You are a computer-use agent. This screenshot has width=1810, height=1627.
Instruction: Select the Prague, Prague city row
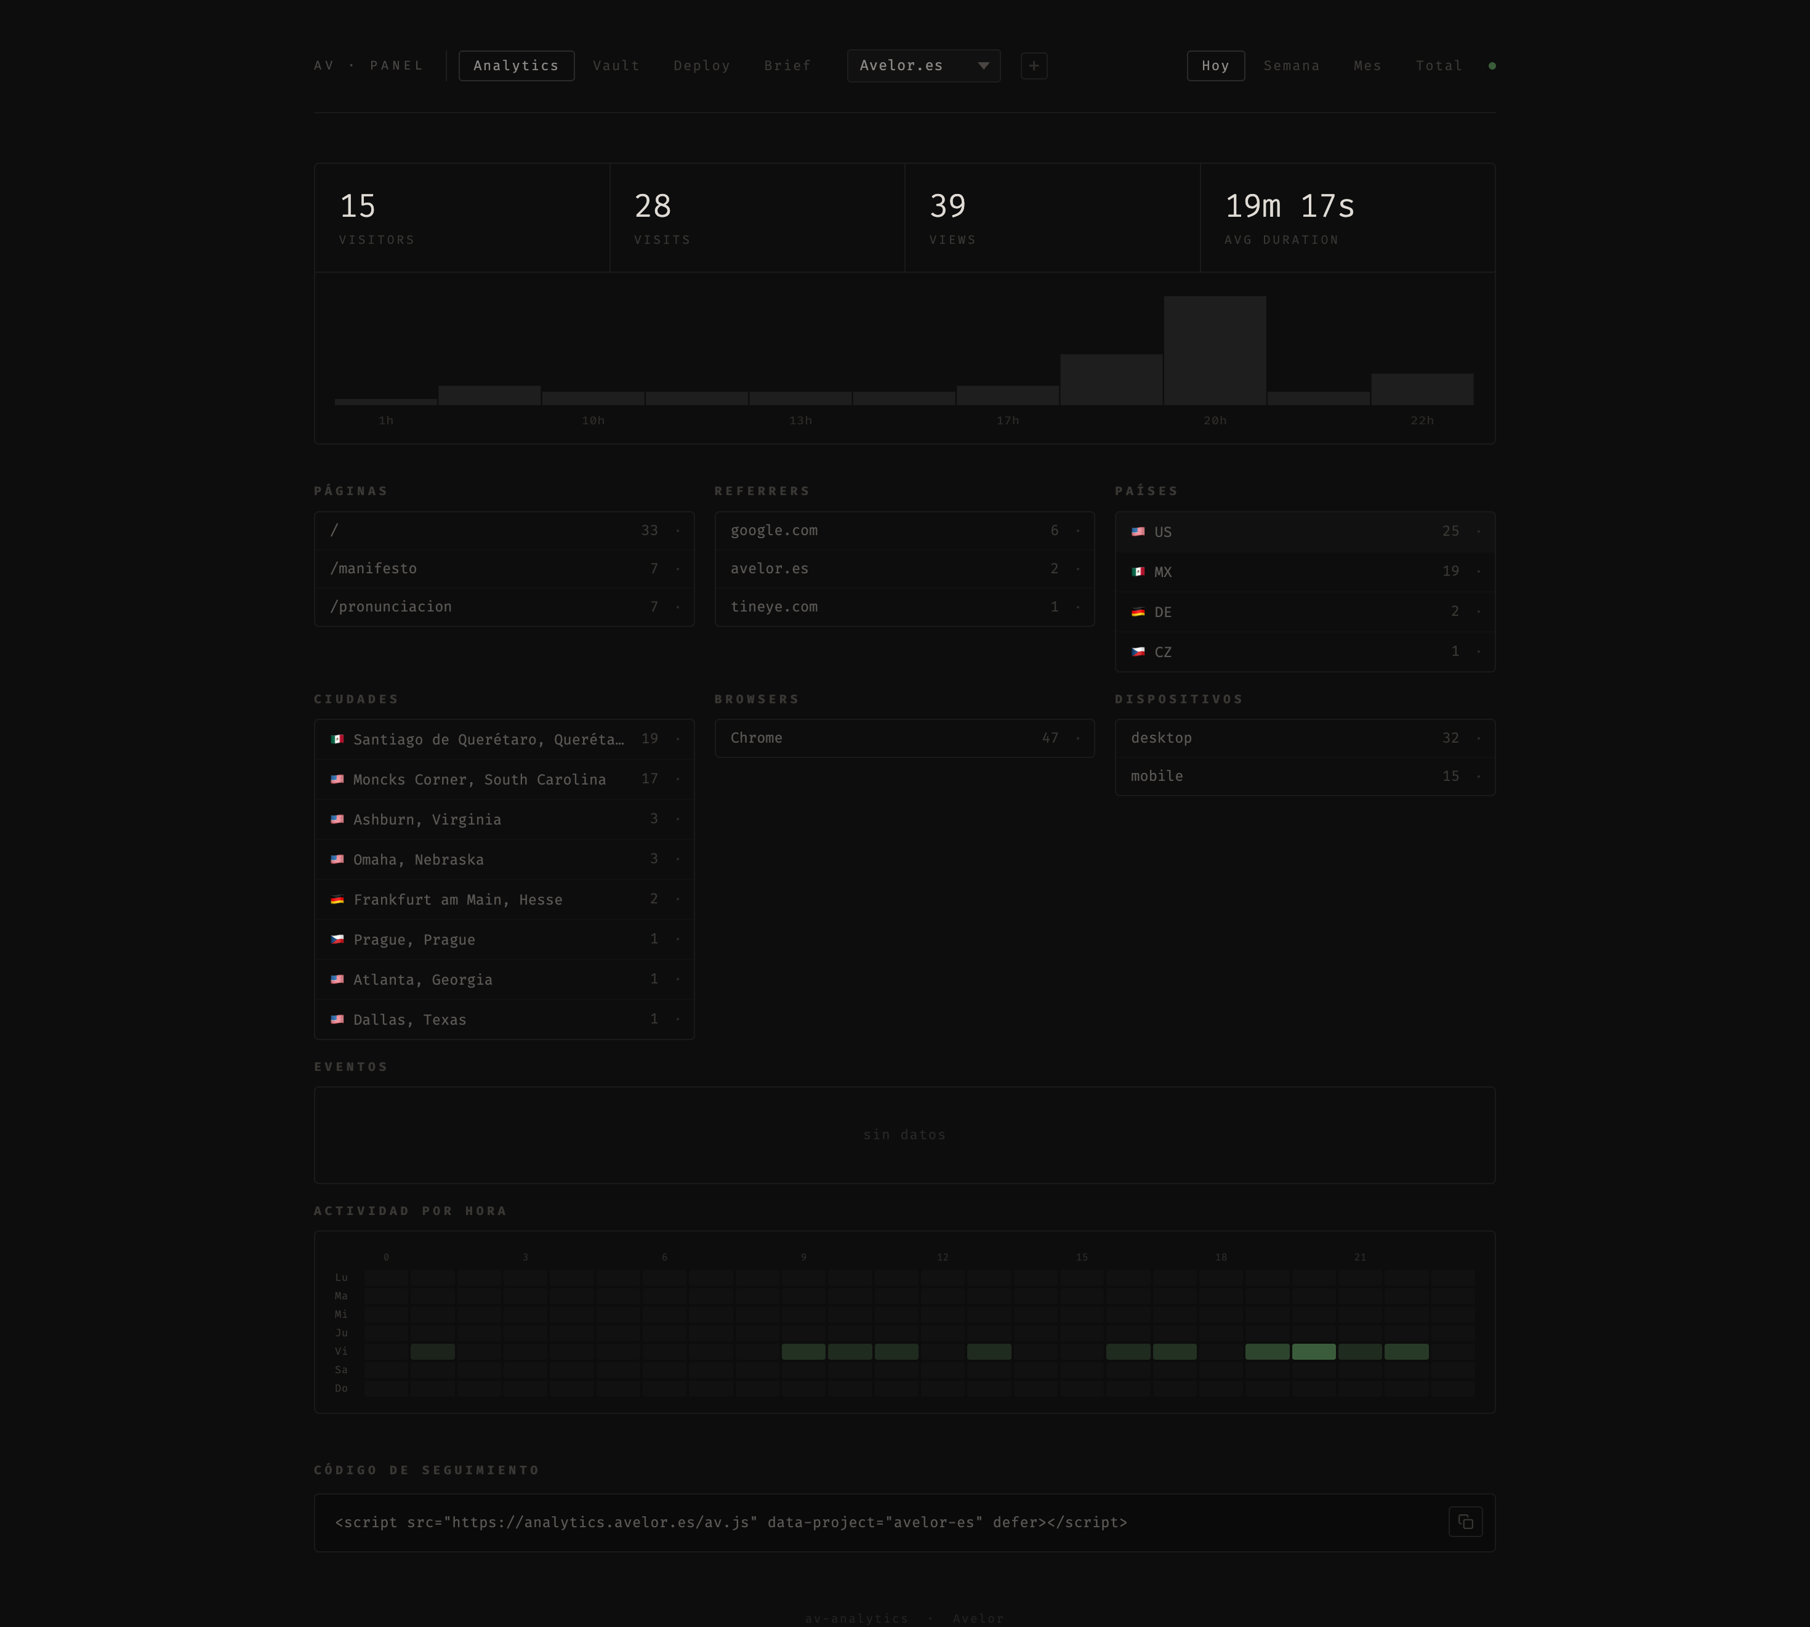[x=504, y=940]
